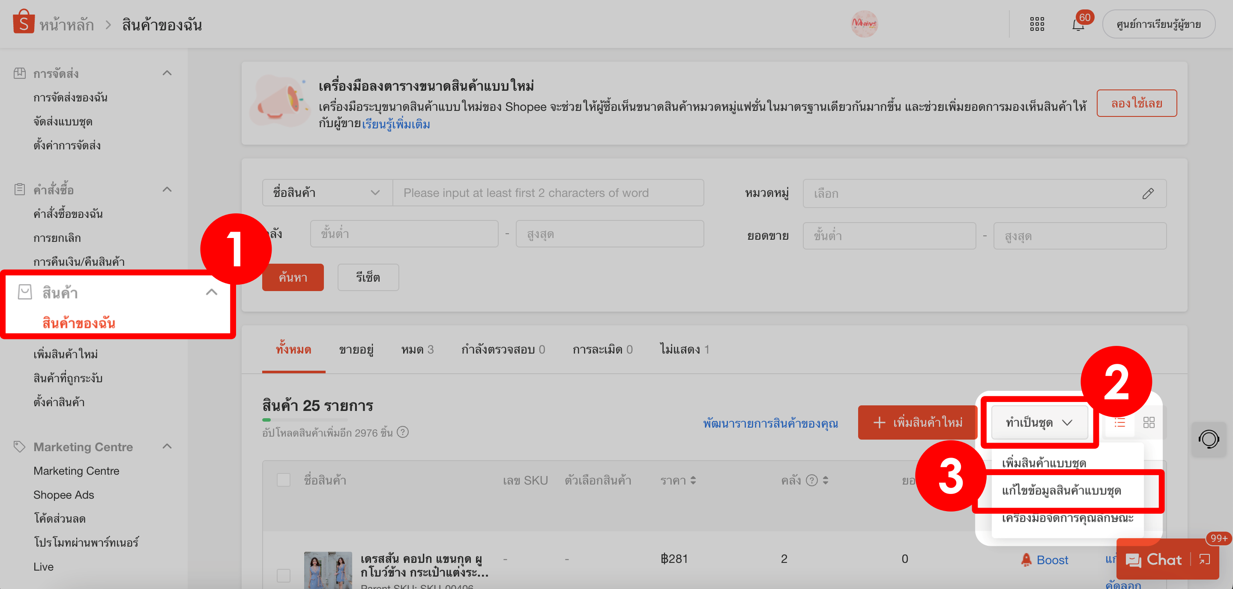
Task: Open the ทำเป็นชุด dropdown
Action: [x=1039, y=422]
